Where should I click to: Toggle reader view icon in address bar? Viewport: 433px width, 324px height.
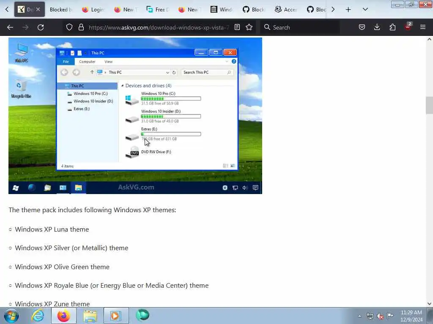[x=237, y=27]
